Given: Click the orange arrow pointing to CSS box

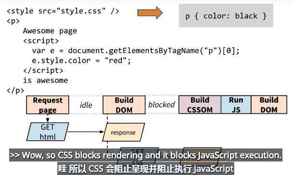Looking at the screenshot, I should [x=150, y=13].
